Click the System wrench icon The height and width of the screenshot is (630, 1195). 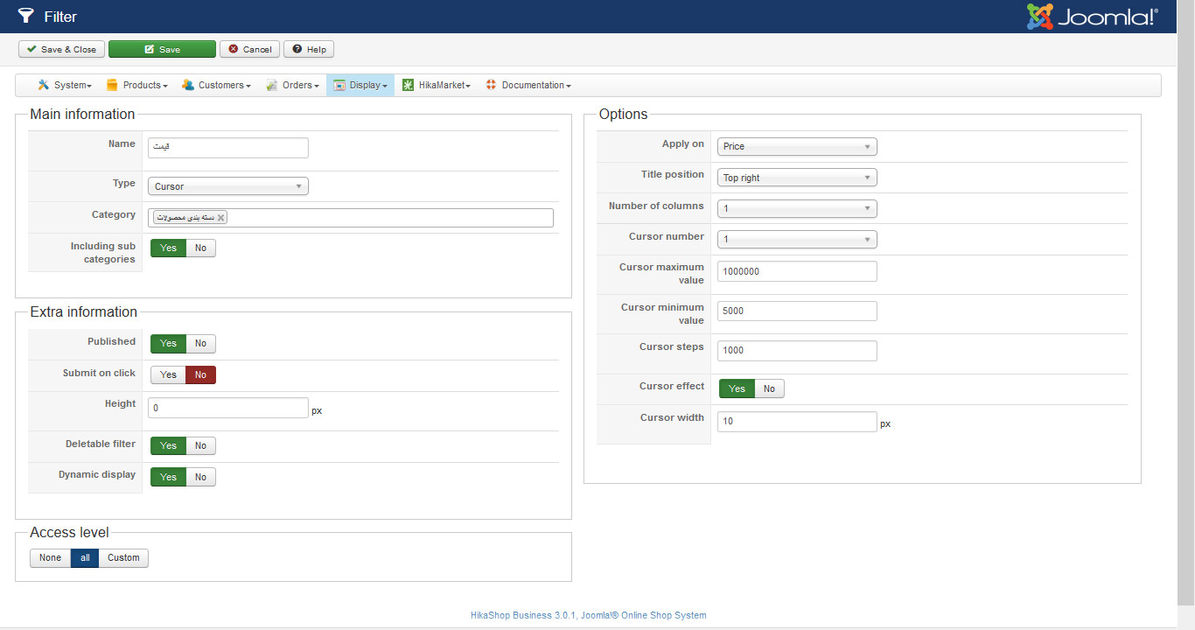coord(43,85)
